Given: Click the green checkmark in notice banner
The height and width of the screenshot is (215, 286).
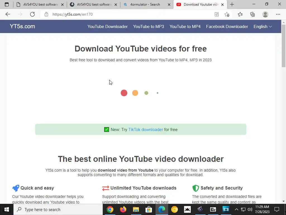Looking at the screenshot, I should click(x=106, y=129).
